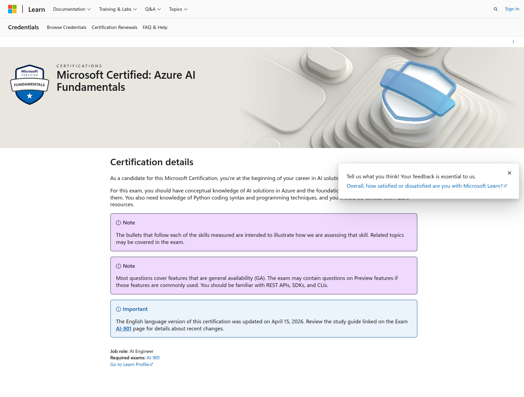Open the three-dot more actions menu
The height and width of the screenshot is (397, 524).
coord(513,42)
